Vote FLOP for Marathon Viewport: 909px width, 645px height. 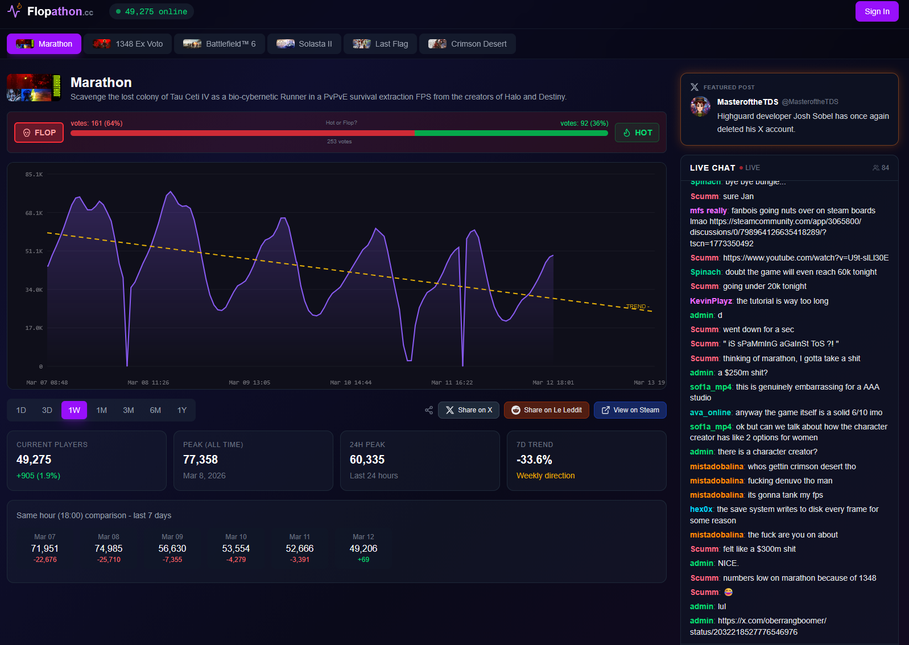click(39, 133)
